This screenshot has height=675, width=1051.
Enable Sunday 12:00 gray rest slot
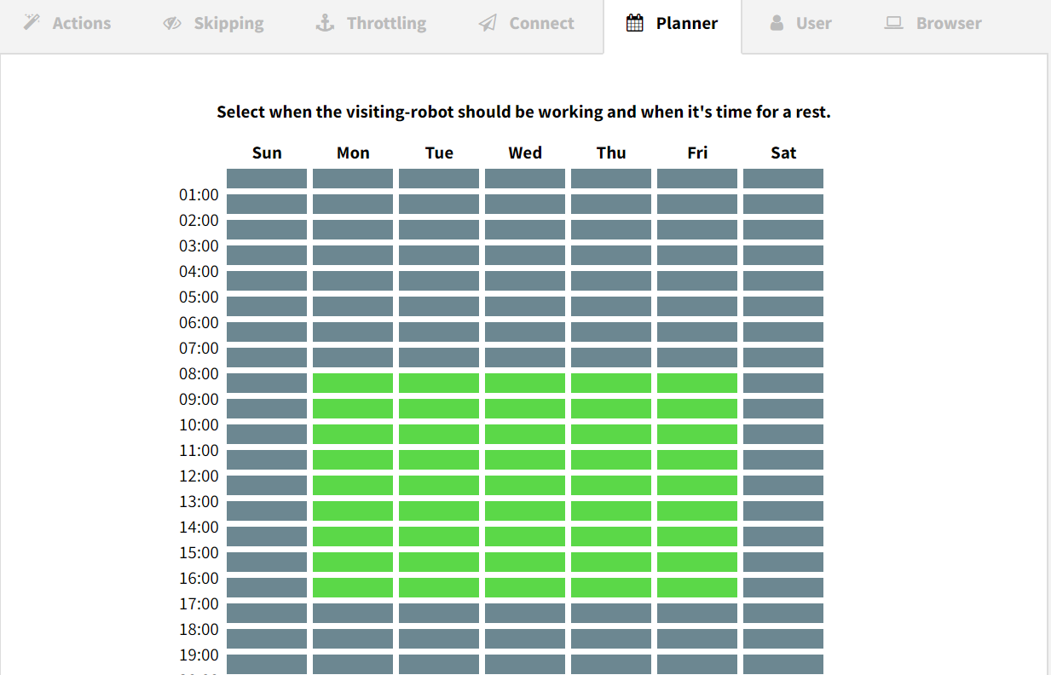(x=267, y=485)
